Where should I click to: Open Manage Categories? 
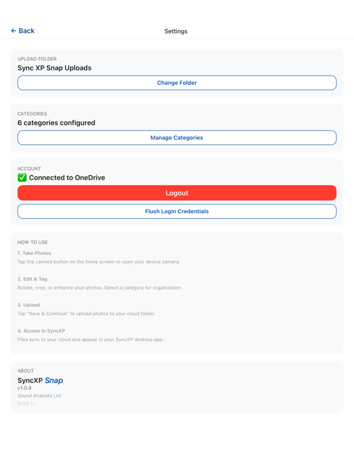(177, 138)
